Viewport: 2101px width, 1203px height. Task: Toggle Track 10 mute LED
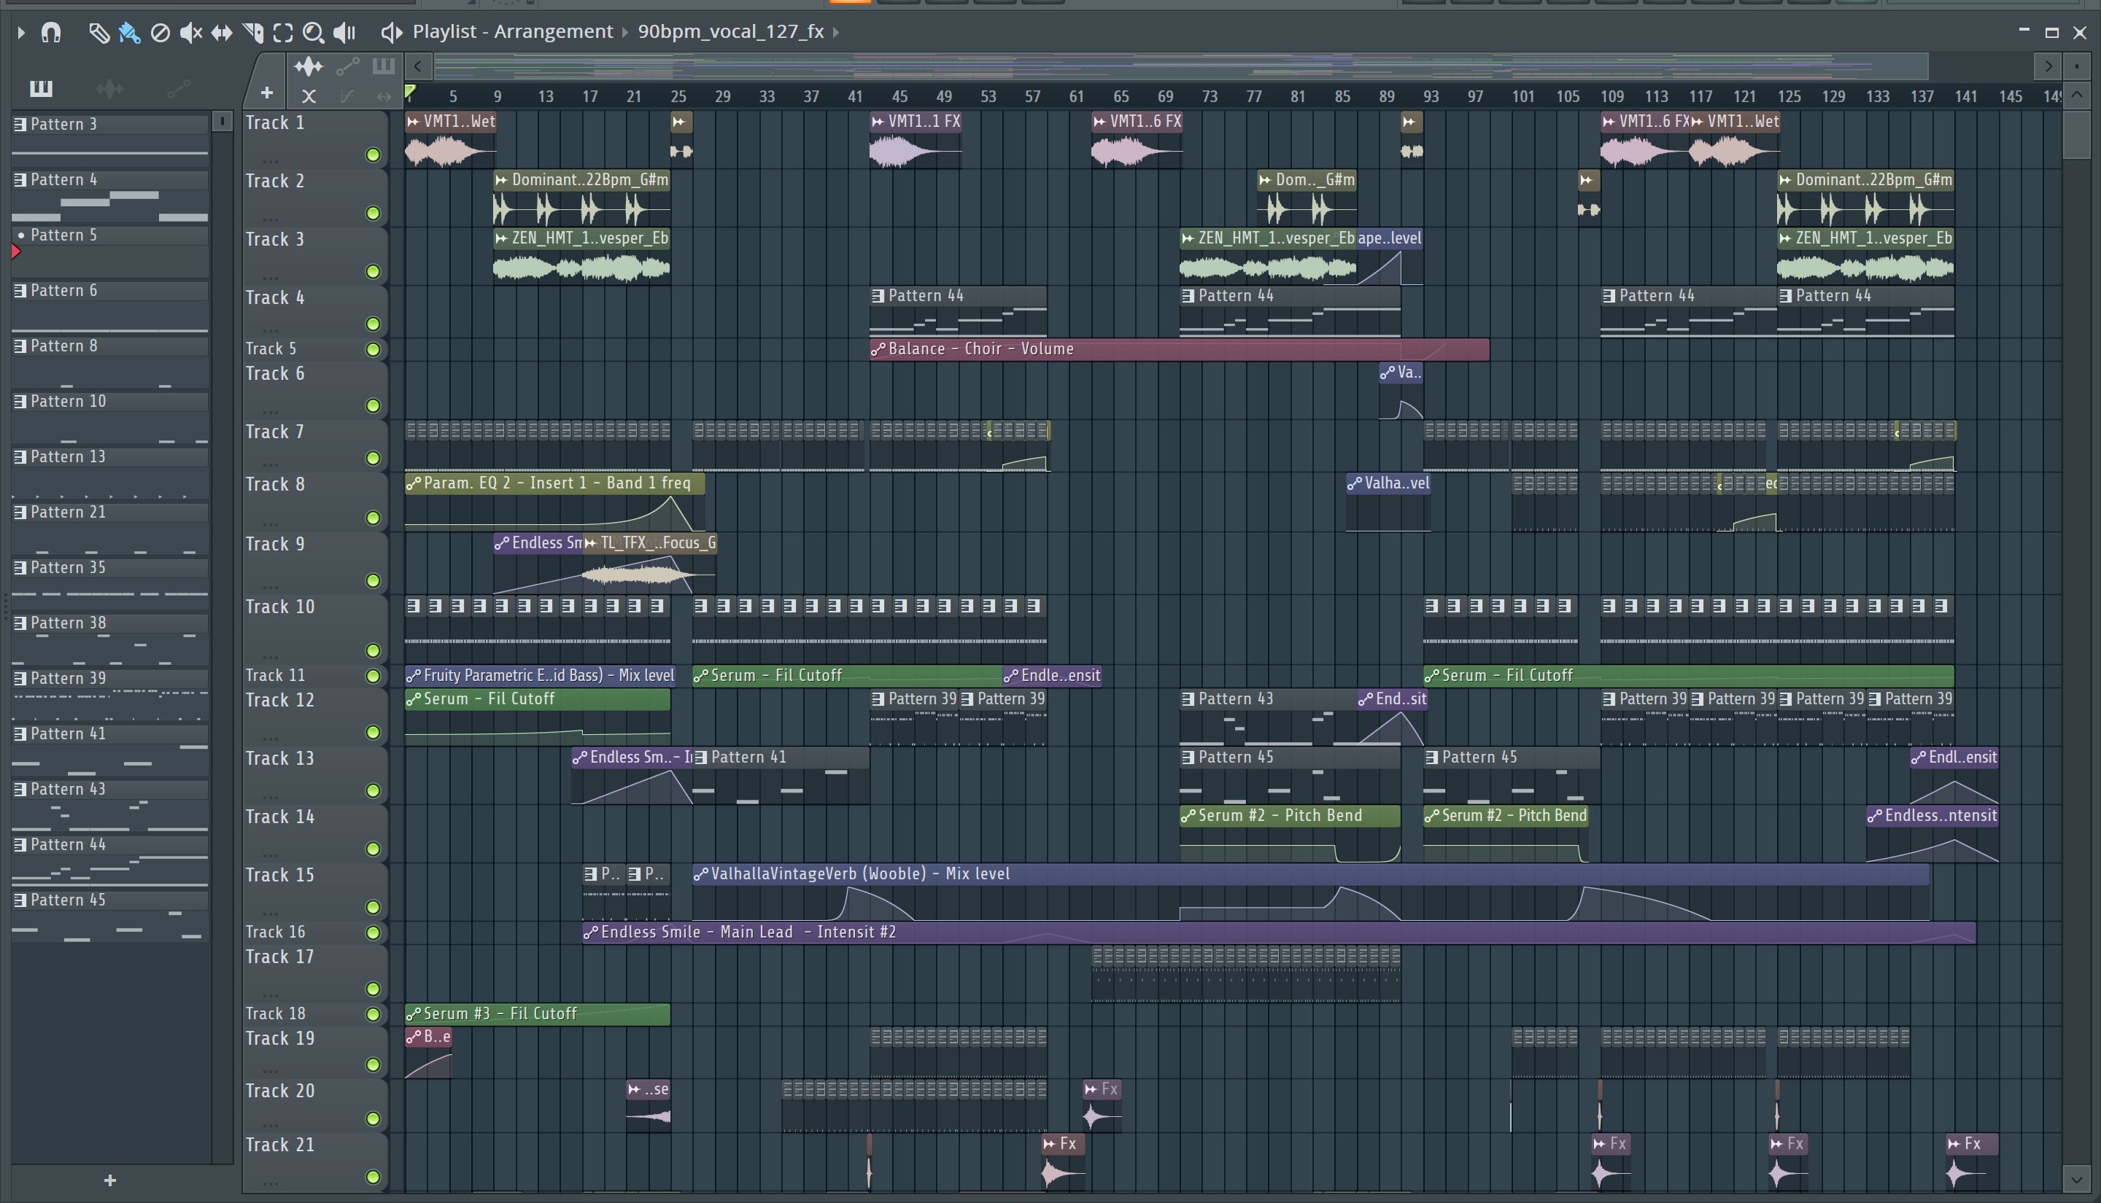coord(373,650)
